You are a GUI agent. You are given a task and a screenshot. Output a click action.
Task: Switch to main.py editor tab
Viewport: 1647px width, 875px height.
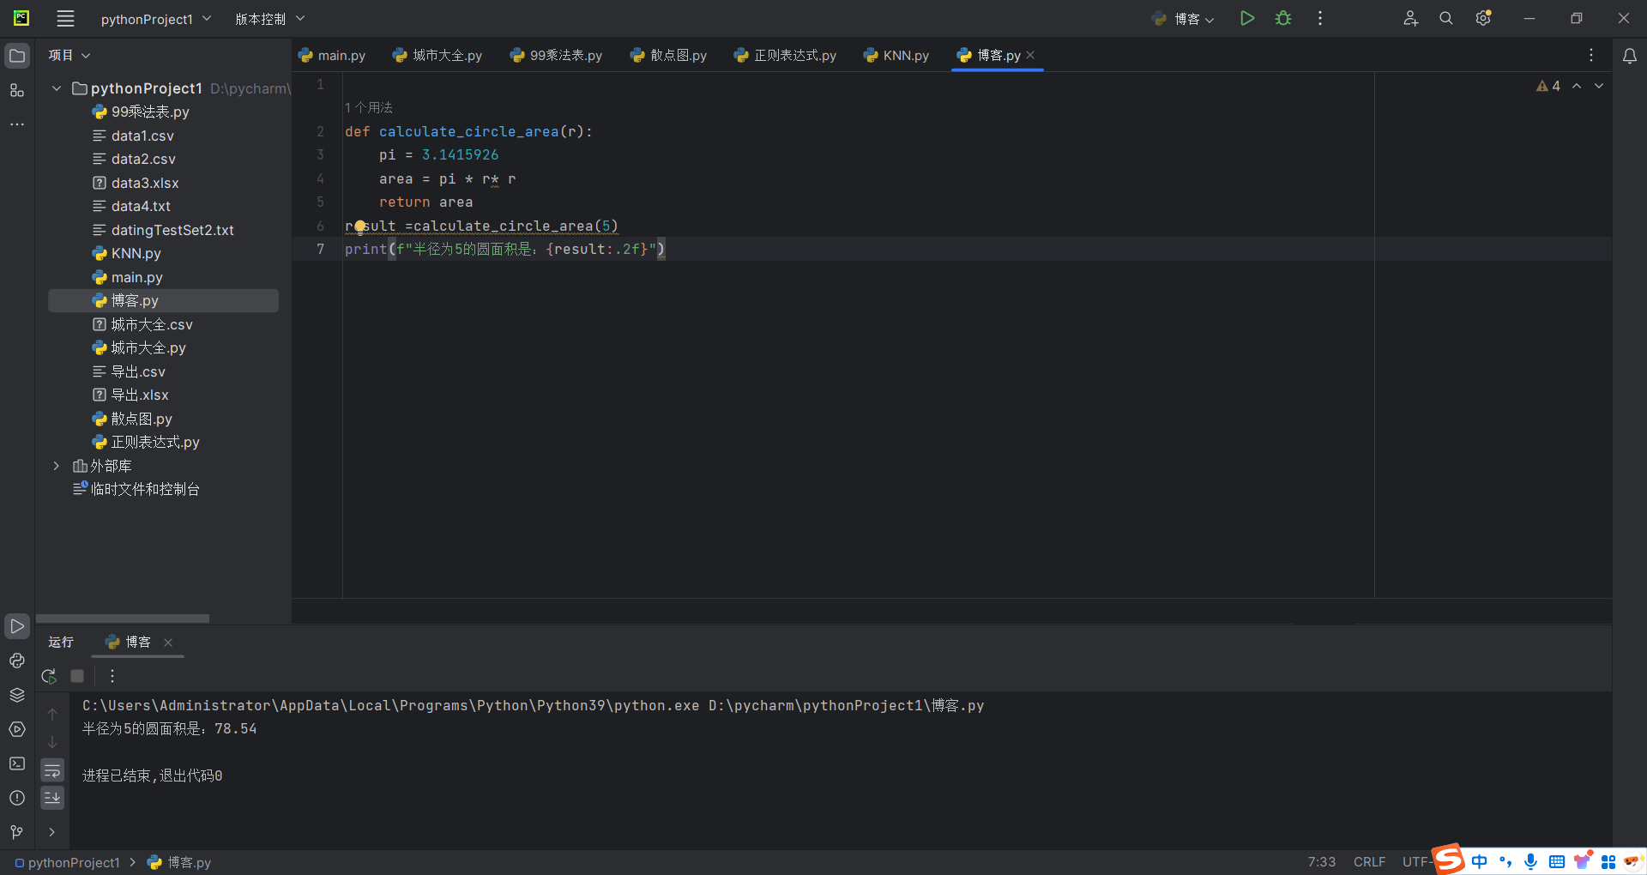[x=332, y=55]
